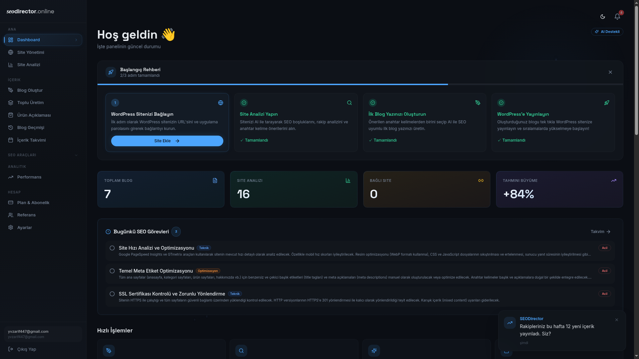The height and width of the screenshot is (359, 639).
Task: Click the pen icon under Hızlı İşlemler
Action: [x=109, y=351]
